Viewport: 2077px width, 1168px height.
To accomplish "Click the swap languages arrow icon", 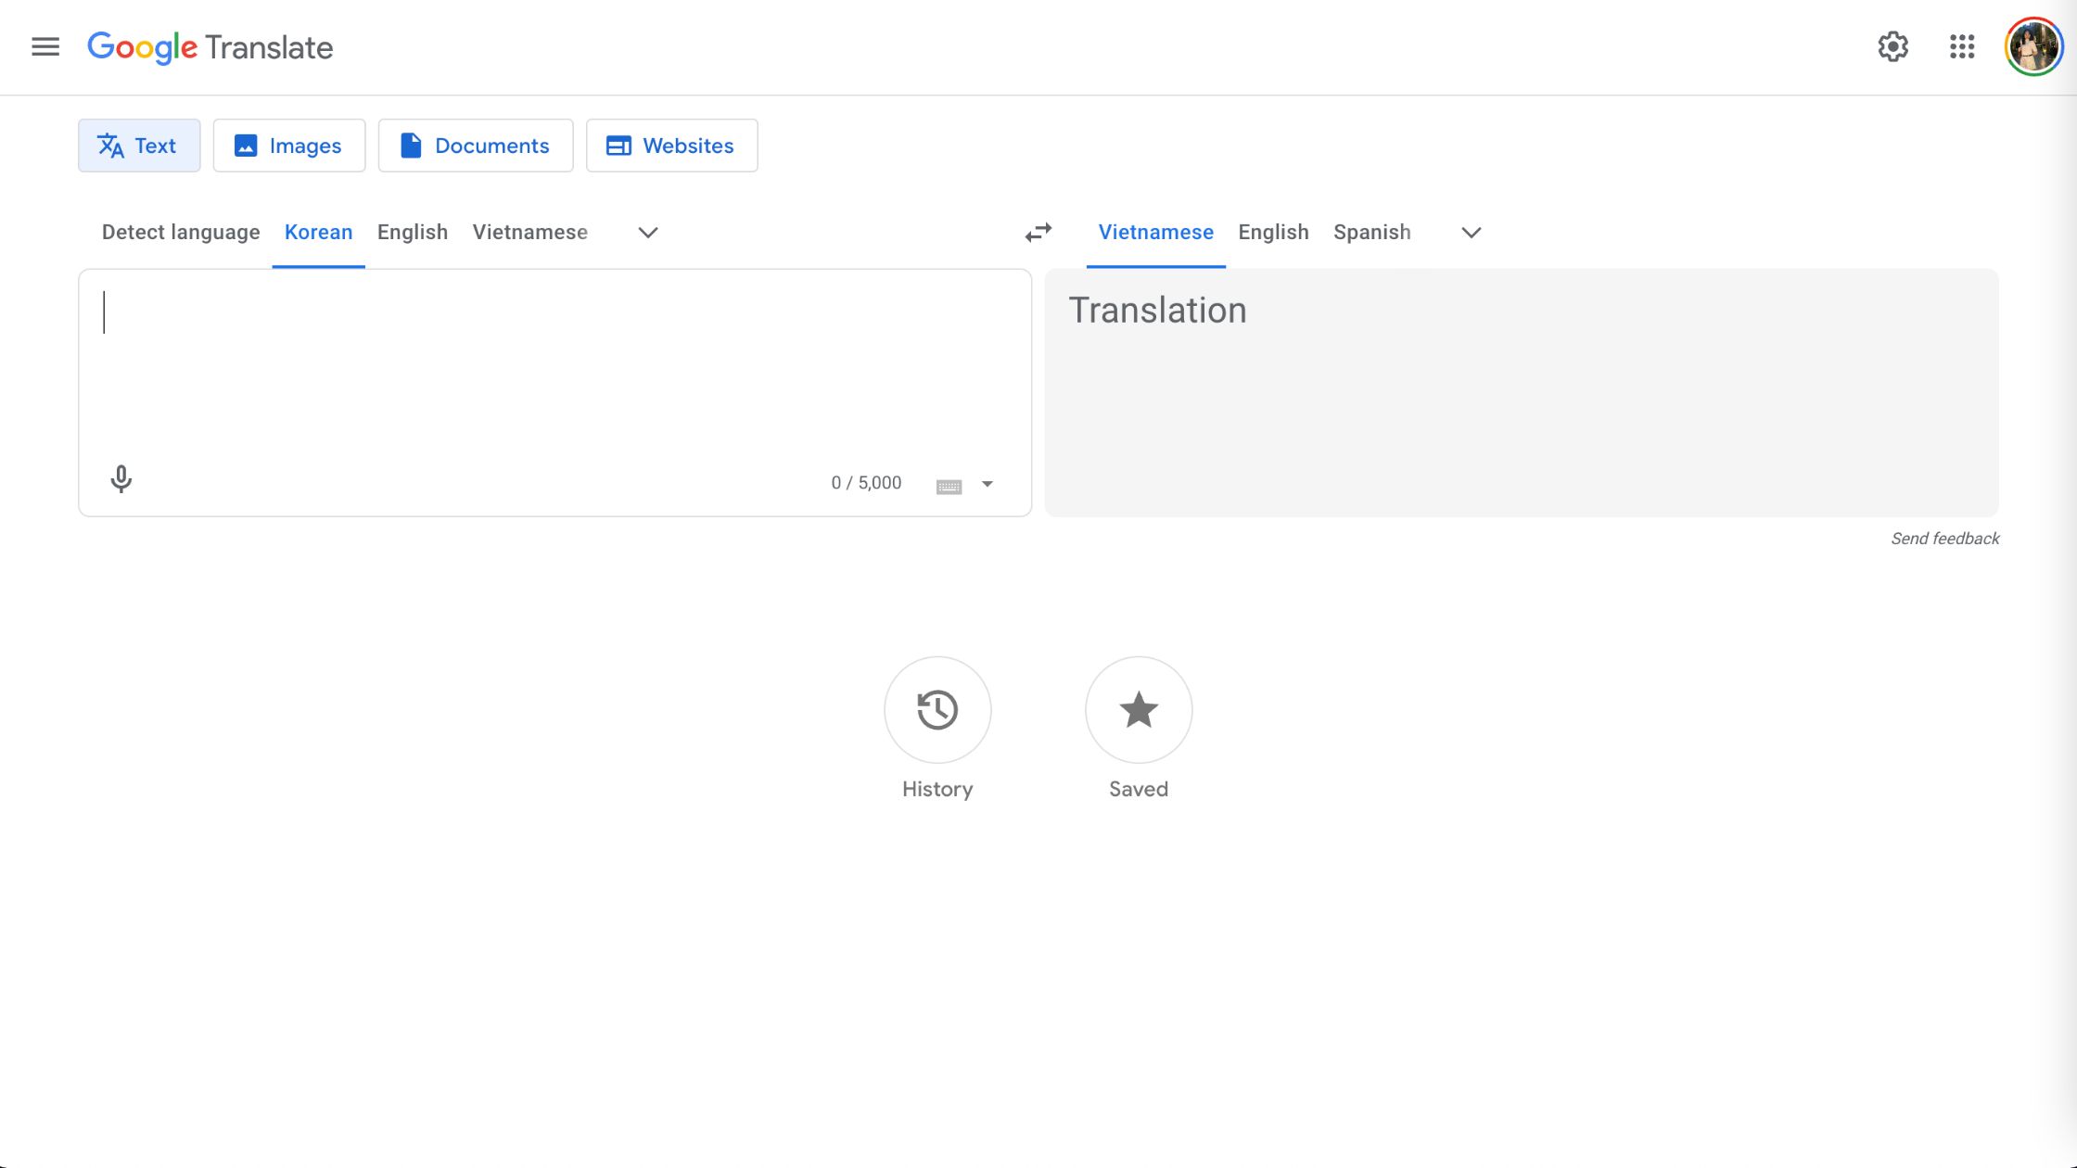I will coord(1038,231).
